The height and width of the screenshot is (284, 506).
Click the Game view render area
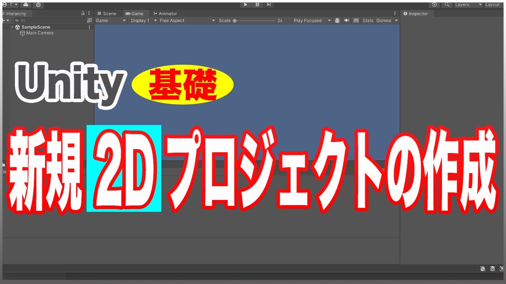pos(247,92)
